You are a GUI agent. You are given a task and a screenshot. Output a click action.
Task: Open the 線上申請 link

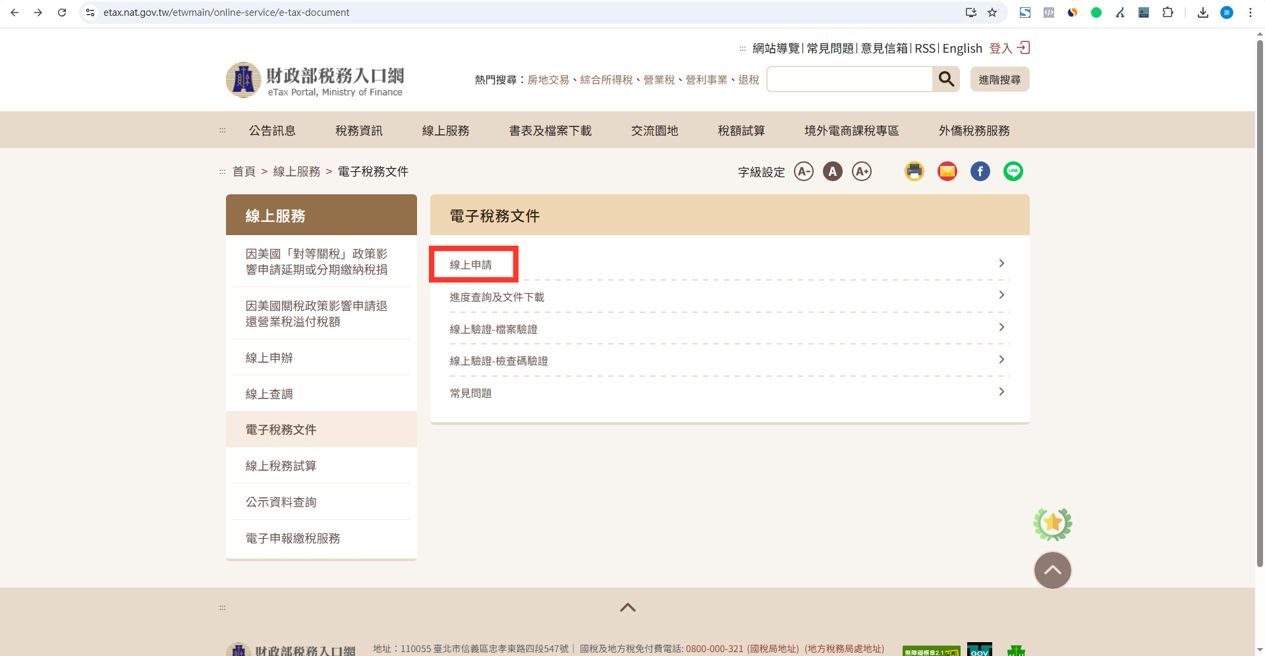471,265
